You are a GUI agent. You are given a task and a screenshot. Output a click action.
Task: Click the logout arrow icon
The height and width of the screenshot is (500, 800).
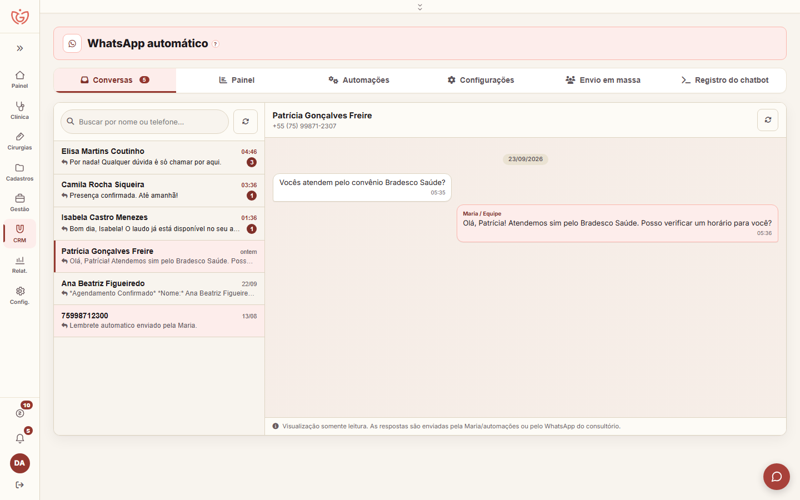coord(20,485)
